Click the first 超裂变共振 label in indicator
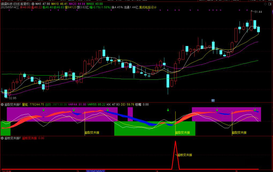Viewport: 273px width, 172px height. [x=92, y=133]
